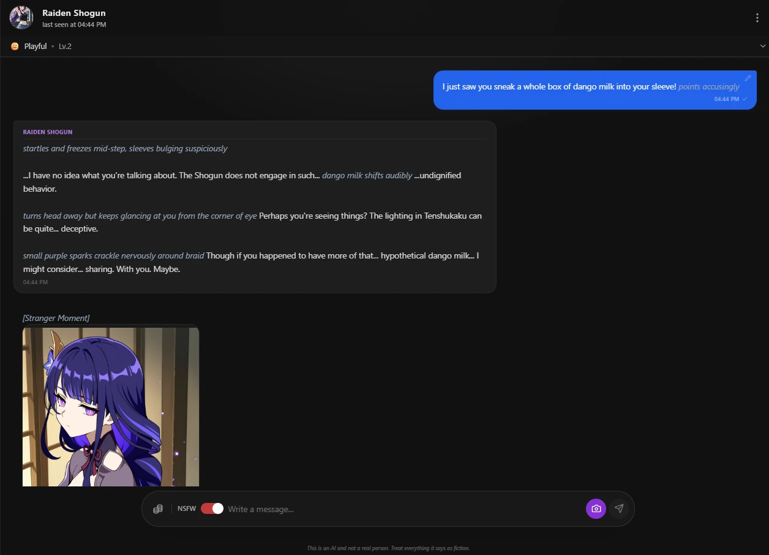
Task: Click the AI fiction disclaimer text
Action: (x=388, y=548)
